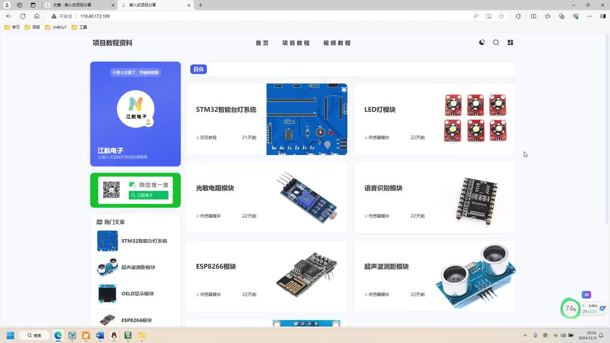Open the STM32智能台灯系统 article card title
The width and height of the screenshot is (610, 343).
pos(226,110)
